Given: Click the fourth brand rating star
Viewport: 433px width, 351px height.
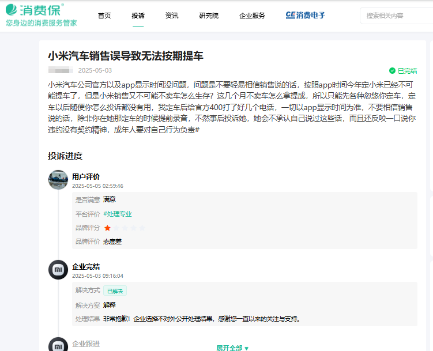Looking at the screenshot, I should coord(133,228).
